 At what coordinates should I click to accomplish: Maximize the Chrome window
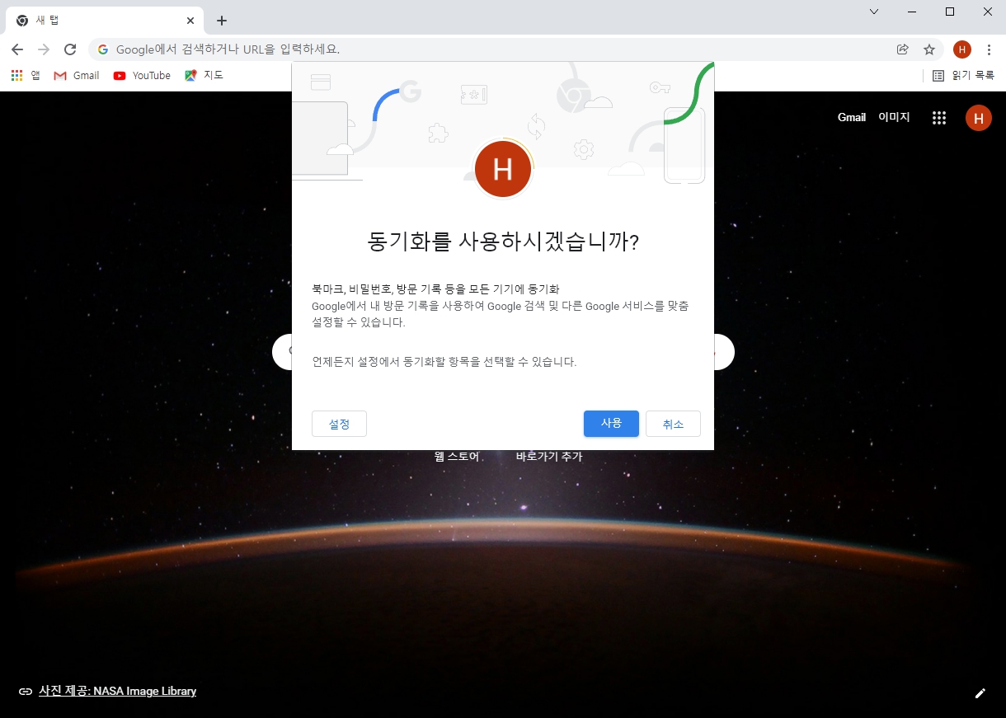pos(950,12)
